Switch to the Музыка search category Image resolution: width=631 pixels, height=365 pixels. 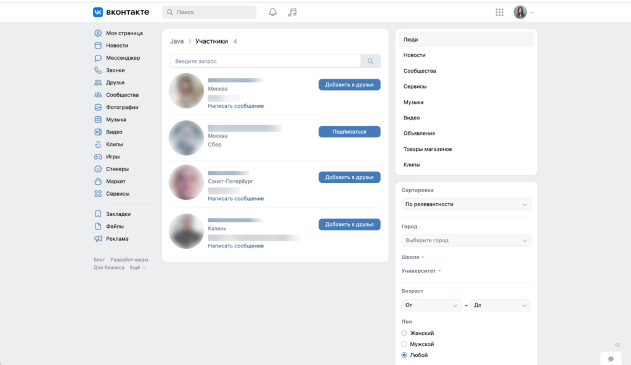(x=413, y=102)
